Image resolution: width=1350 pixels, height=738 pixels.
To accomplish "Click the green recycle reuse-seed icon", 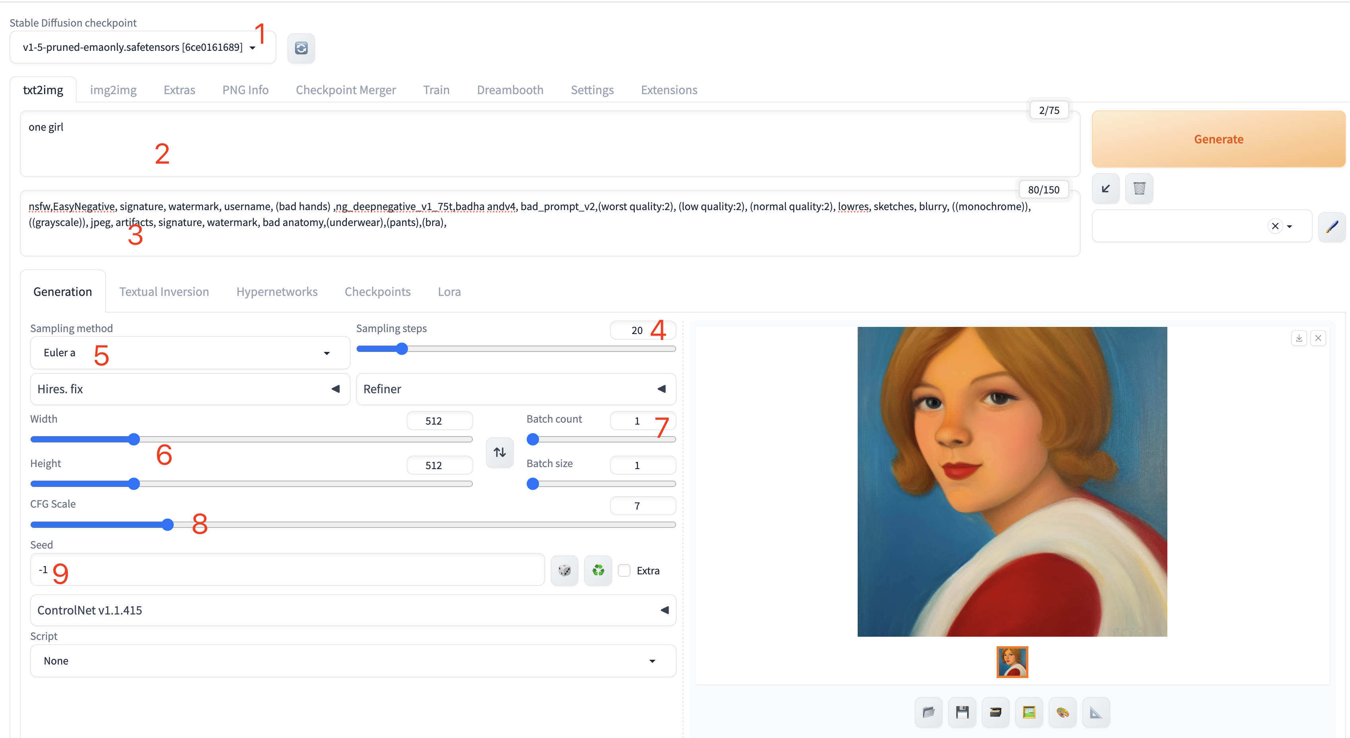I will pyautogui.click(x=598, y=570).
